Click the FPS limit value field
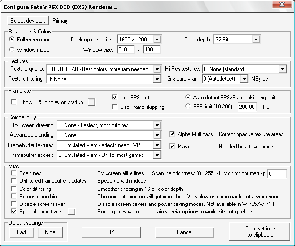The width and height of the screenshot is (295, 246). tap(247, 107)
